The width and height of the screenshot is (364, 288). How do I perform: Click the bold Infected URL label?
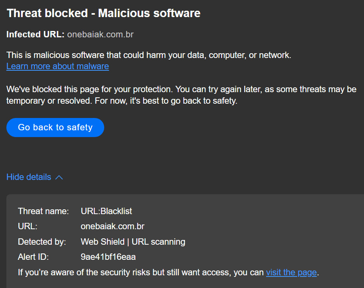35,34
